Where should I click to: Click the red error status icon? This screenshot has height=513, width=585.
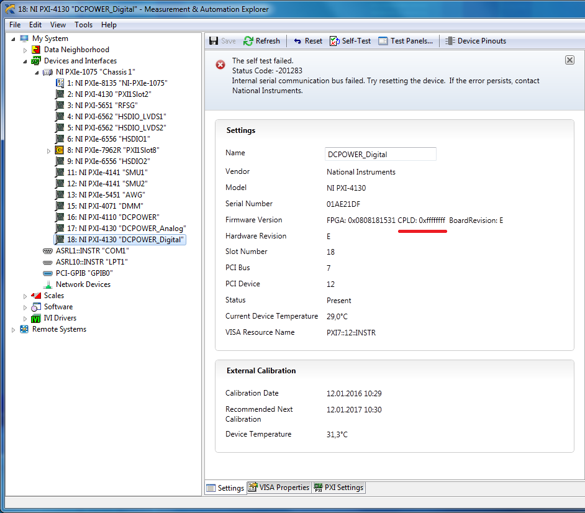(220, 65)
